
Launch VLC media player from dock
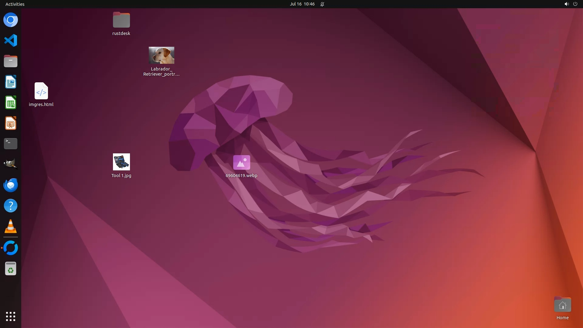11,227
